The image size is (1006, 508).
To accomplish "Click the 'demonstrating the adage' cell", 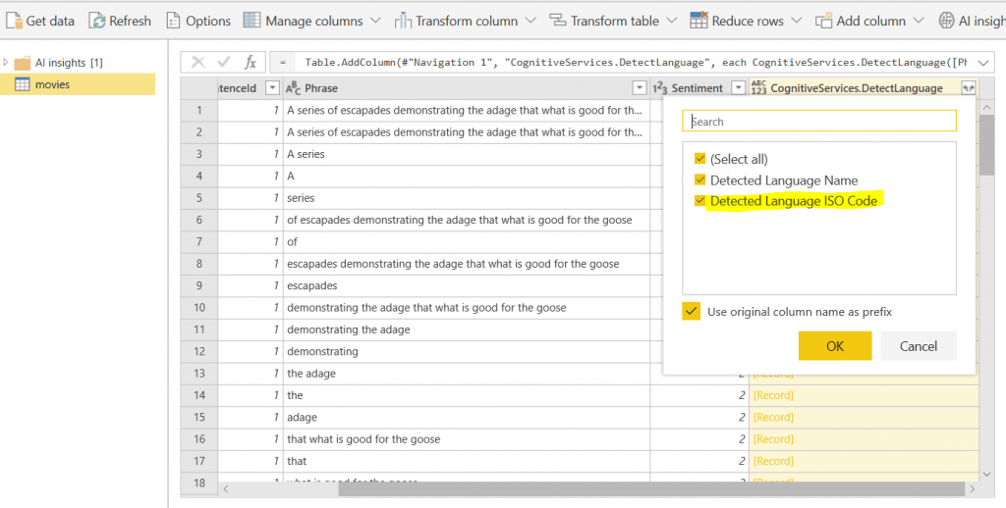I will pos(467,330).
